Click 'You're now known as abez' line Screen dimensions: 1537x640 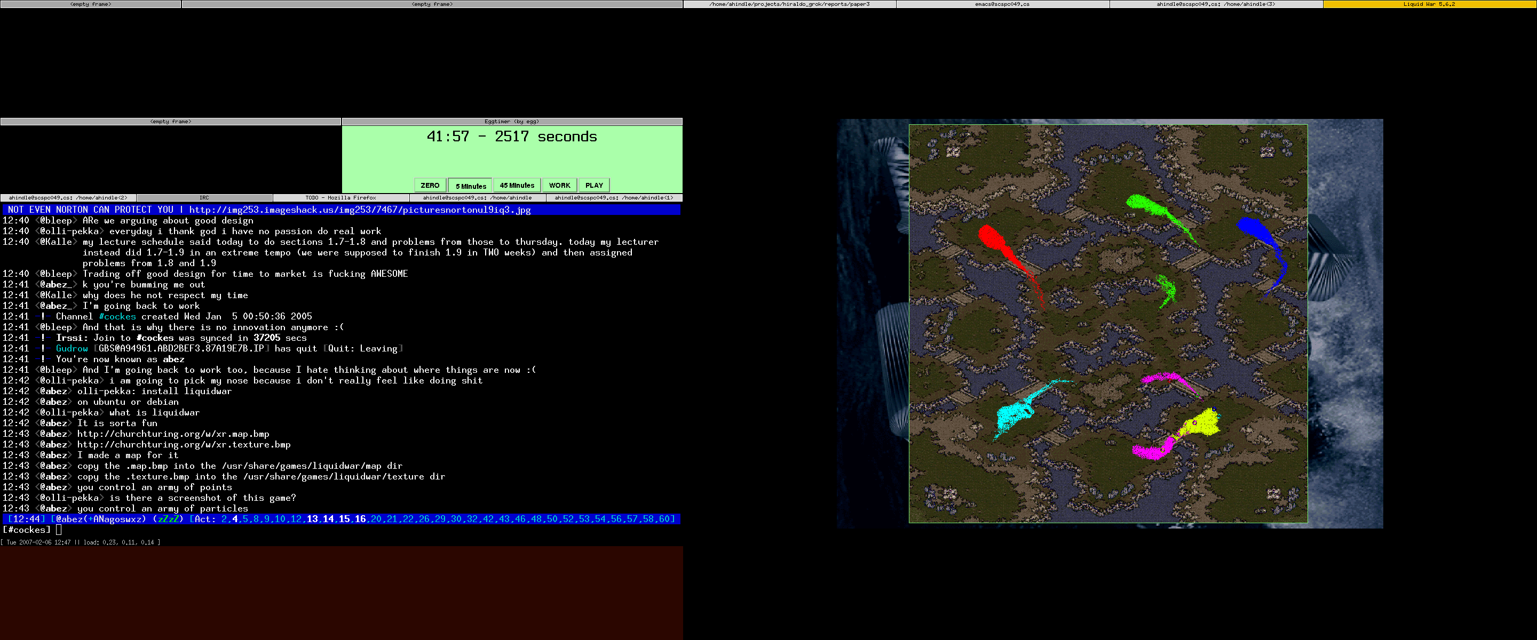click(120, 359)
